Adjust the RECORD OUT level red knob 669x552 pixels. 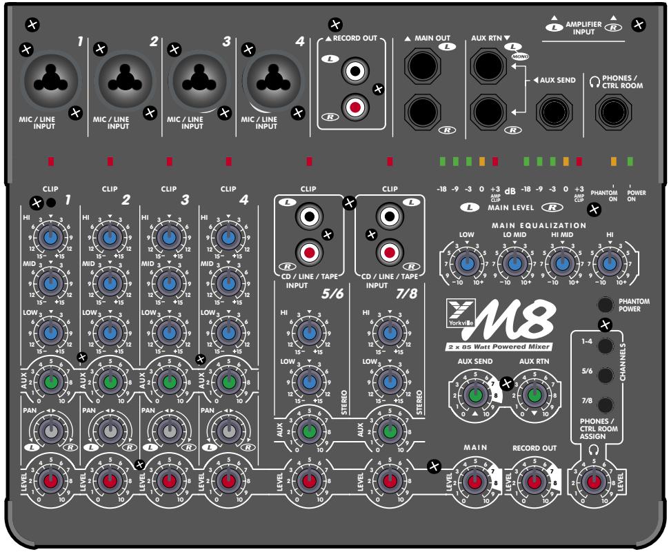[x=535, y=481]
